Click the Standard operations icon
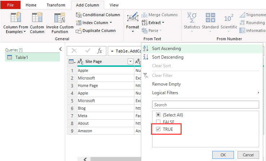 210,17
